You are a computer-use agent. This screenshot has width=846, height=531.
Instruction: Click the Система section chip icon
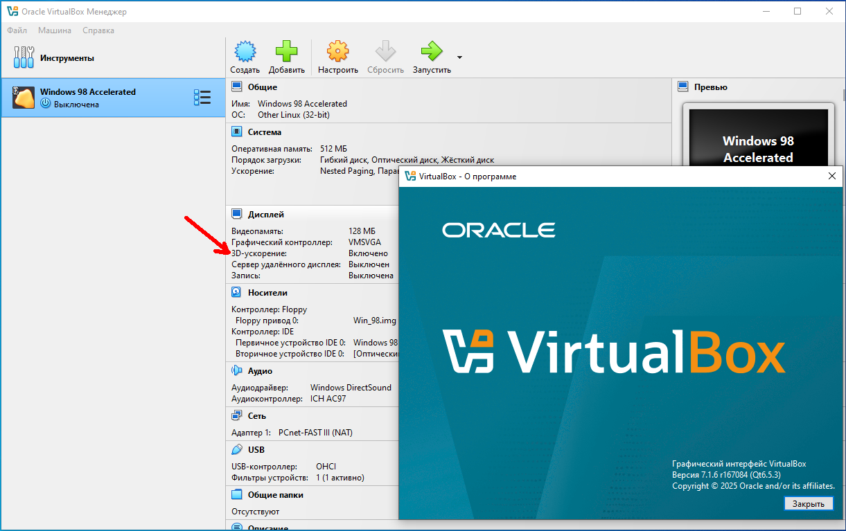237,132
